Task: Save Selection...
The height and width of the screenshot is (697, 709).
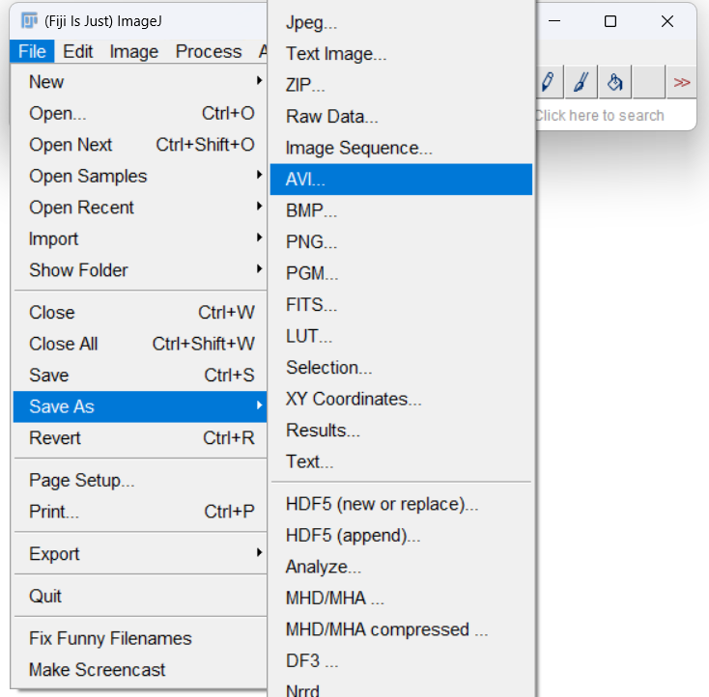Action: [x=401, y=368]
